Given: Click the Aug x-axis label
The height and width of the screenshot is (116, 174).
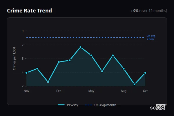Looking at the screenshot, I should [124, 91].
